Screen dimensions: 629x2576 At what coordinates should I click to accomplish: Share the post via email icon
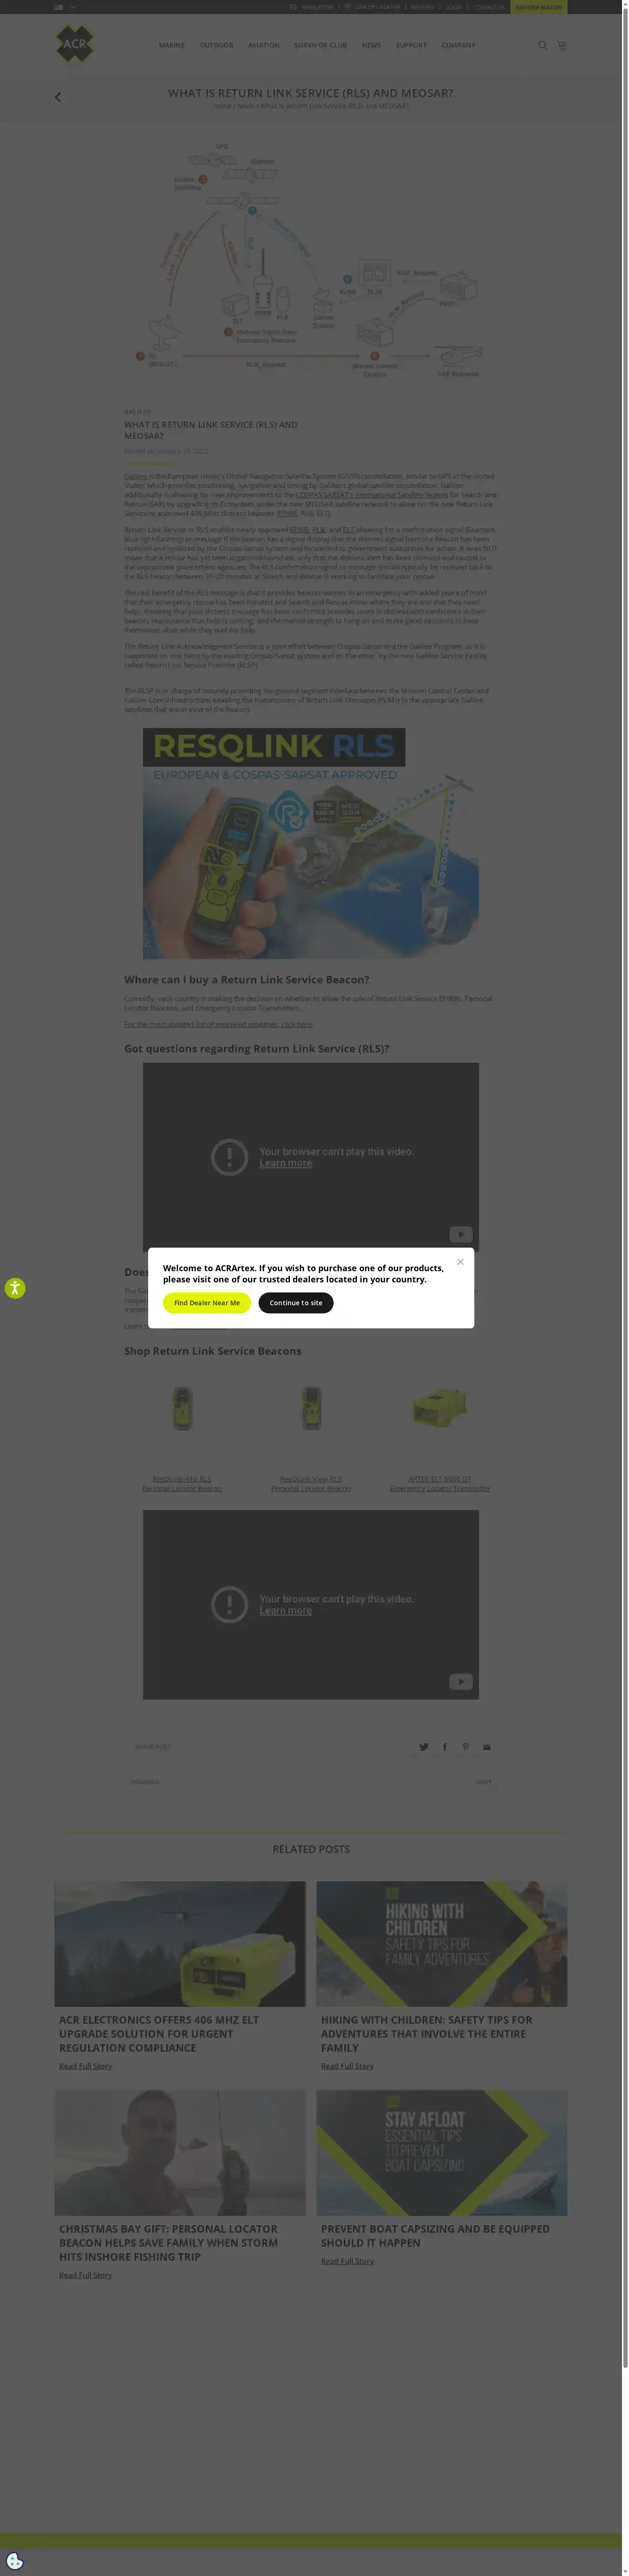[x=486, y=1746]
